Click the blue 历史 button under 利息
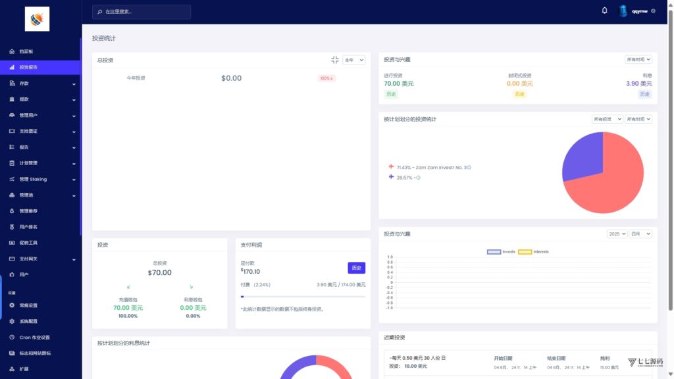 pyautogui.click(x=644, y=94)
